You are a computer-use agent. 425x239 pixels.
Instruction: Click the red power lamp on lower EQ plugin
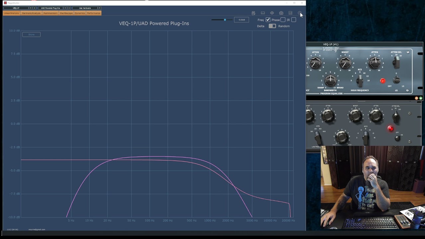point(390,128)
